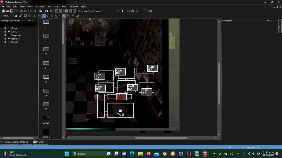Undo the last action
Image resolution: width=282 pixels, height=158 pixels.
31,11
